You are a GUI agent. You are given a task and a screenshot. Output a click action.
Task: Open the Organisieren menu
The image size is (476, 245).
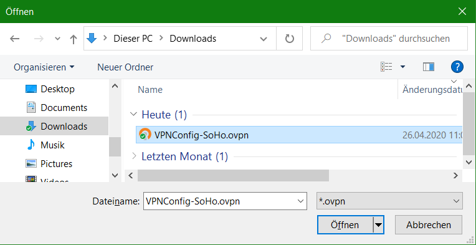[44, 67]
